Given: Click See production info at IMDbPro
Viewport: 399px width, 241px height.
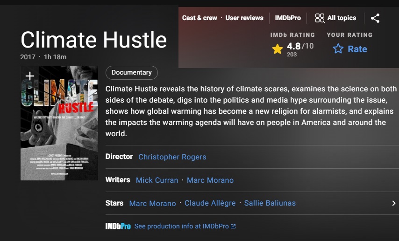Looking at the screenshot, I should [181, 226].
